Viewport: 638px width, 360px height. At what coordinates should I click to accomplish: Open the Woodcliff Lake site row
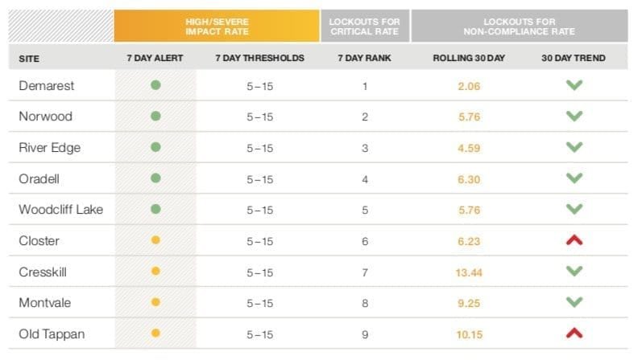coord(60,209)
